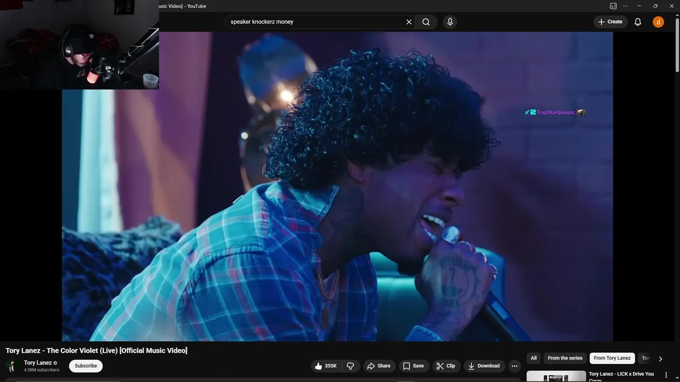Image resolution: width=680 pixels, height=382 pixels.
Task: Click the TrapStarGuapo chat overlay message
Action: click(555, 112)
